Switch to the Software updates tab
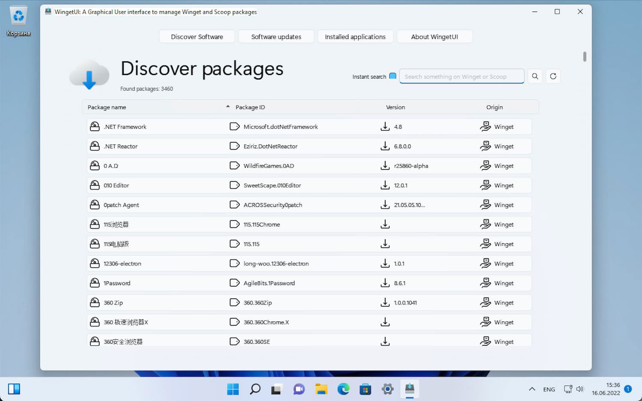 click(276, 37)
